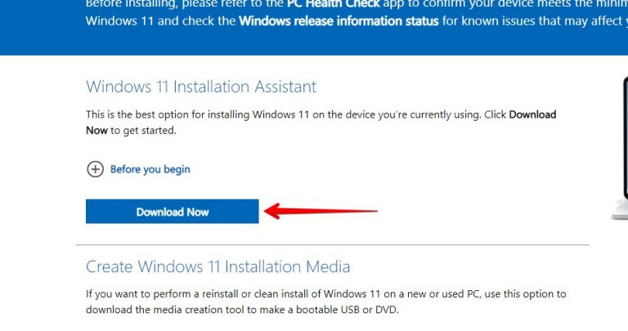This screenshot has height=331, width=628.
Task: Click the white device base image at right
Action: pyautogui.click(x=620, y=210)
